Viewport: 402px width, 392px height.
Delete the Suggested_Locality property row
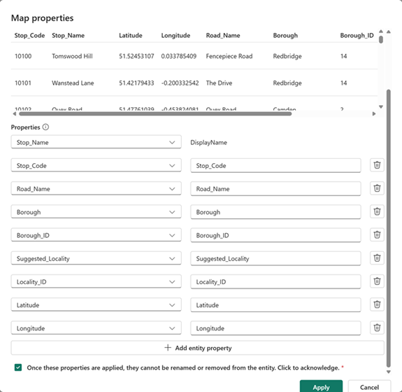point(377,258)
